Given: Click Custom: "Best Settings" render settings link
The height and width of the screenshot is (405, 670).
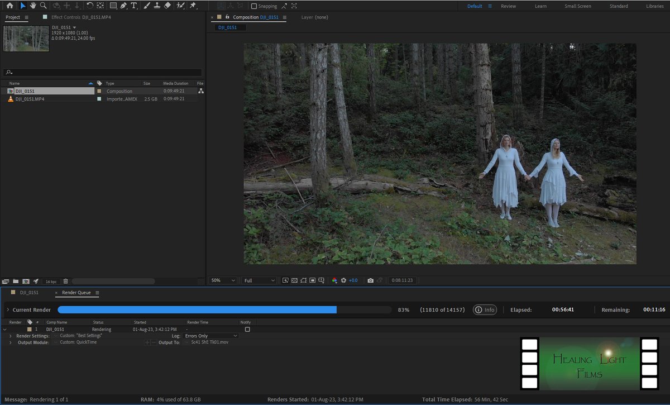Looking at the screenshot, I should click(x=81, y=336).
